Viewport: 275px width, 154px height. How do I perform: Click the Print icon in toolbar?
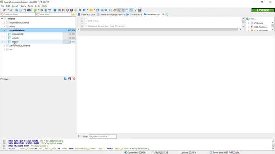29,10
